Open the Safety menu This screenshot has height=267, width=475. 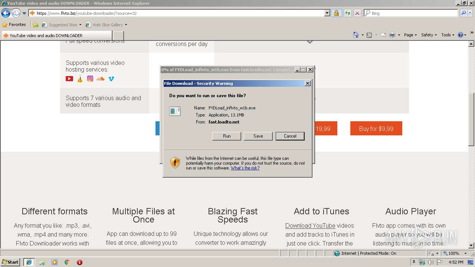(429, 35)
